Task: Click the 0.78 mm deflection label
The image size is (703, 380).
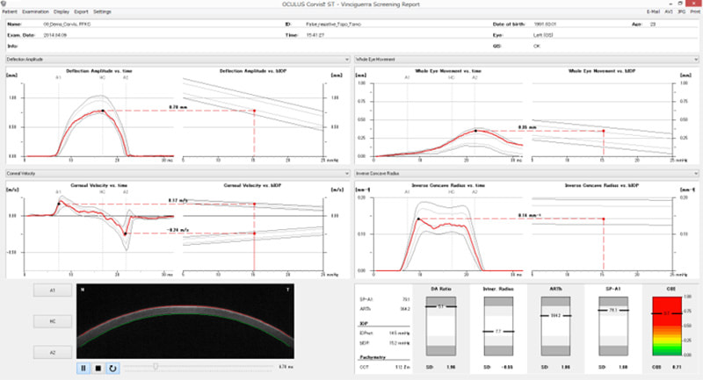Action: pyautogui.click(x=178, y=107)
